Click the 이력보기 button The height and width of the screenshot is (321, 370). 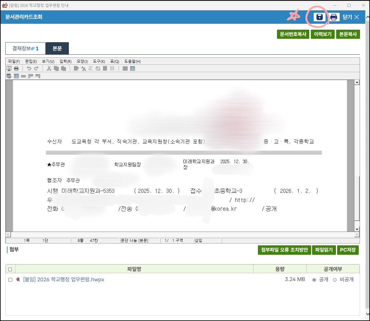323,34
